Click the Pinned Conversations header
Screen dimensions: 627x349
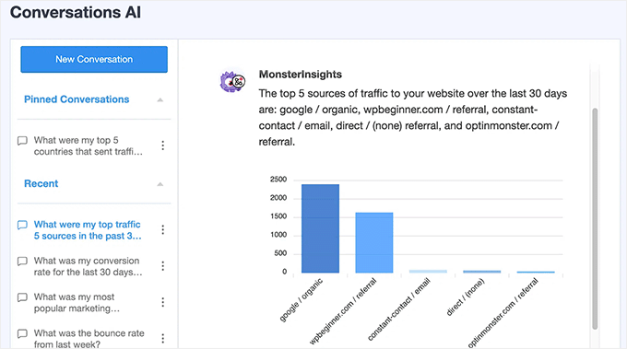[77, 99]
